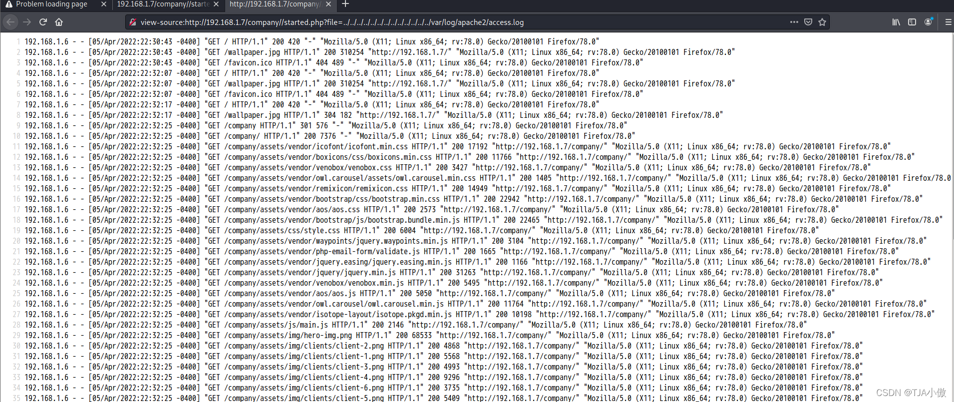954x402 pixels.
Task: Click line 10 GET /company/ 200 7376 entry
Action: 330,136
